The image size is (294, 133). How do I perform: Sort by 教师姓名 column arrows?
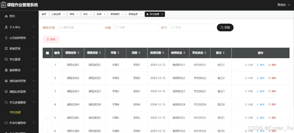(184, 53)
